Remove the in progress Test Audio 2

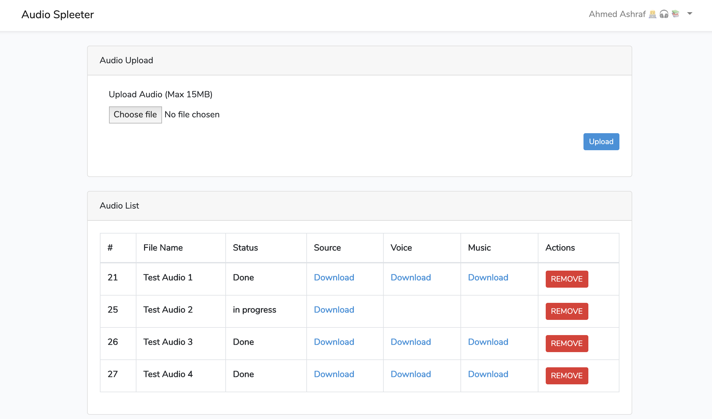point(566,311)
